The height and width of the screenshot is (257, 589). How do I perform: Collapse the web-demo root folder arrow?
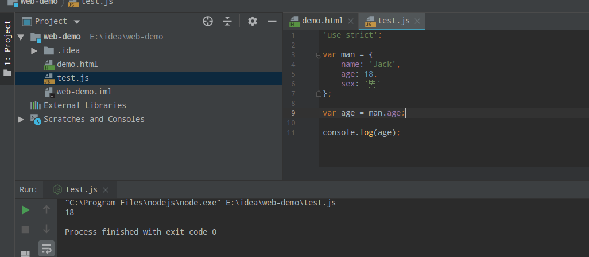click(21, 37)
